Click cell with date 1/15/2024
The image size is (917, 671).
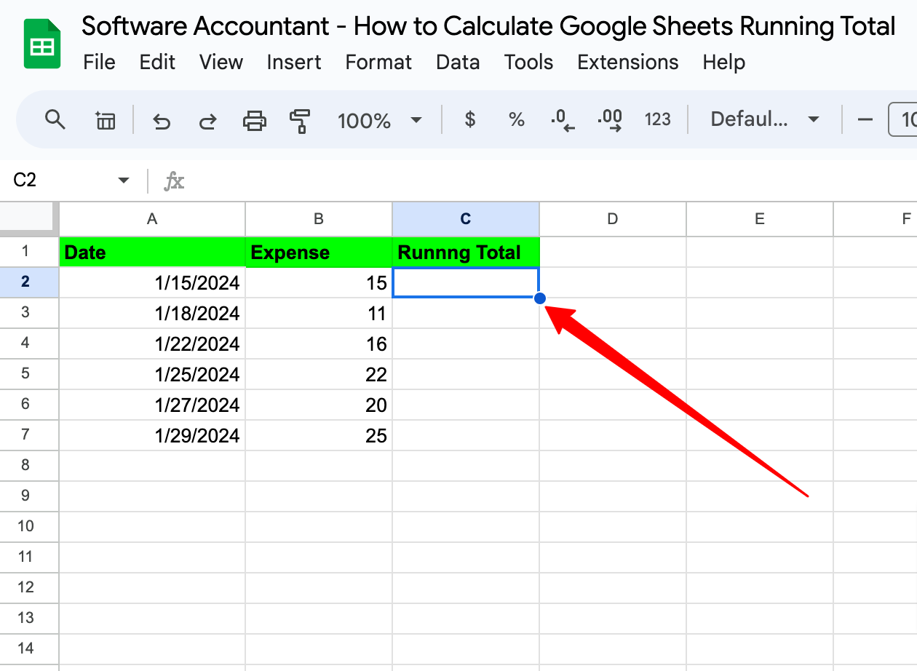152,282
